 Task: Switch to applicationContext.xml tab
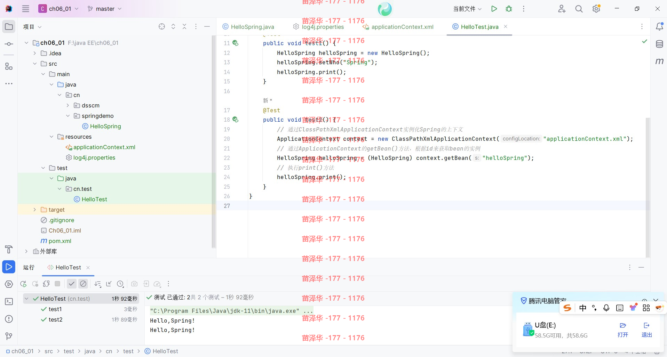click(398, 27)
